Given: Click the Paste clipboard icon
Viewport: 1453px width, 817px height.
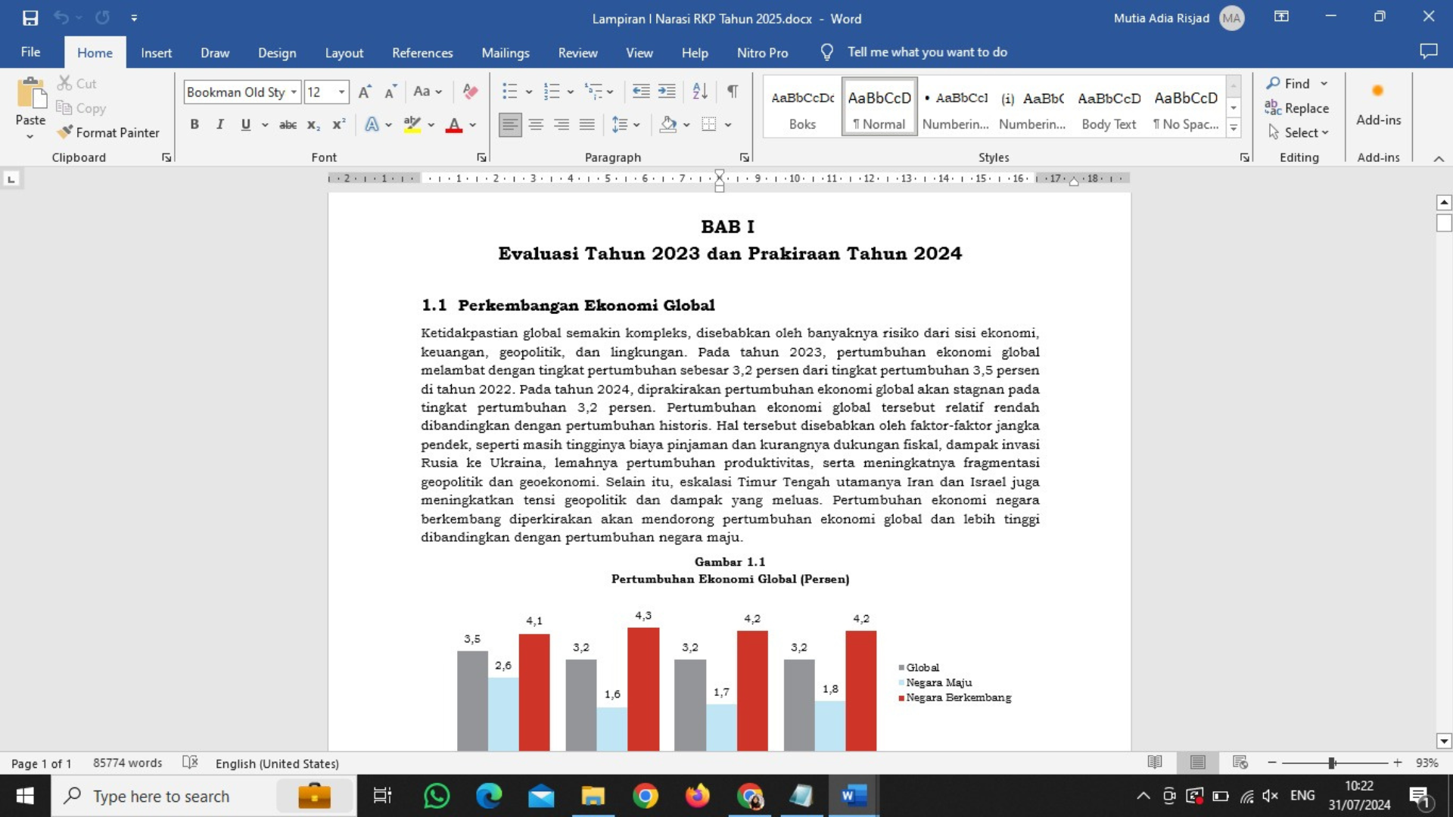Looking at the screenshot, I should tap(30, 94).
